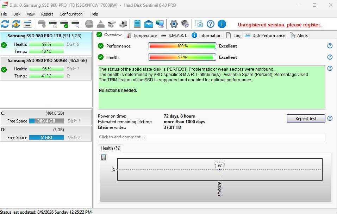Click the 41 °C temperature bar for 500GB disk
This screenshot has width=337, height=214.
coord(46,76)
